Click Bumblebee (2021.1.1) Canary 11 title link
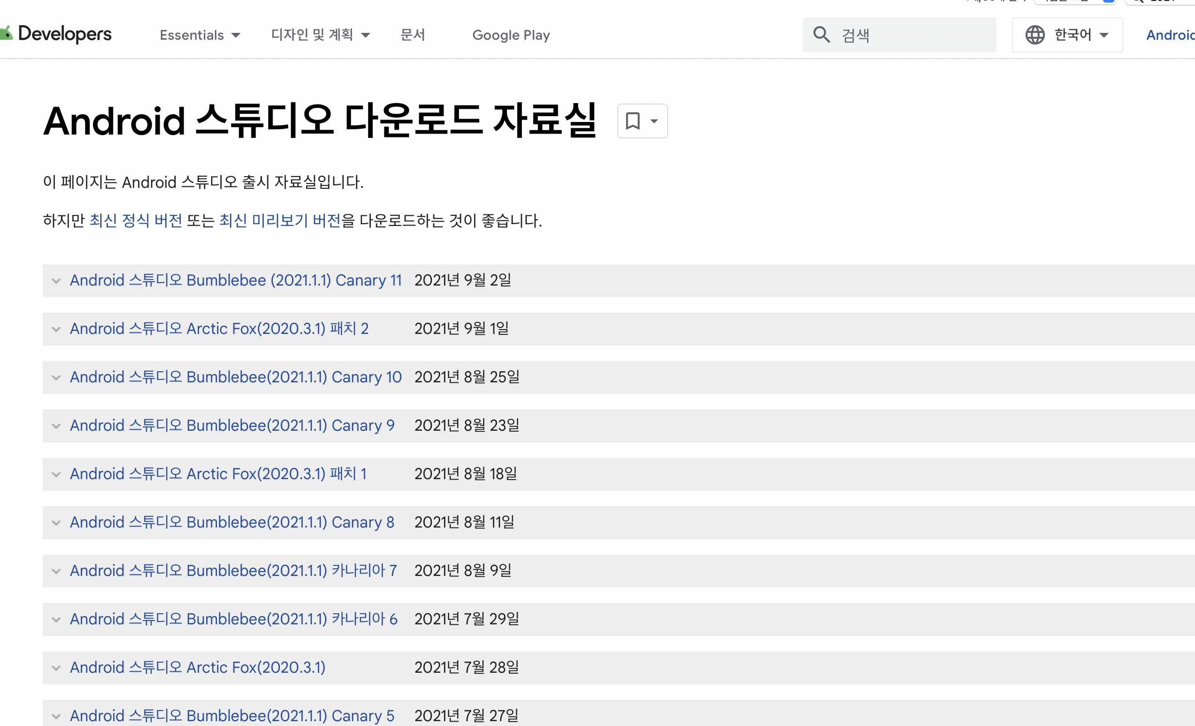 point(236,280)
